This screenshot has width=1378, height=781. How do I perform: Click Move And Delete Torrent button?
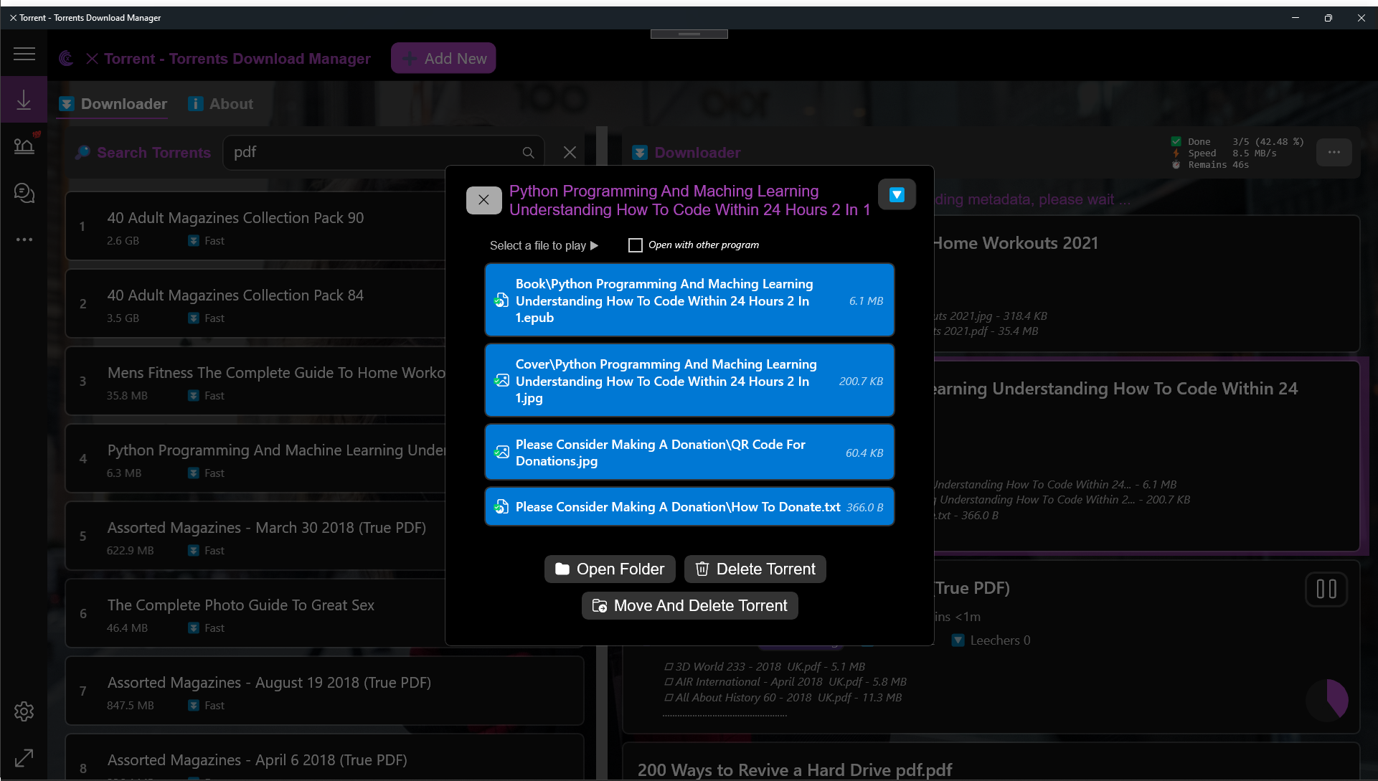[689, 606]
